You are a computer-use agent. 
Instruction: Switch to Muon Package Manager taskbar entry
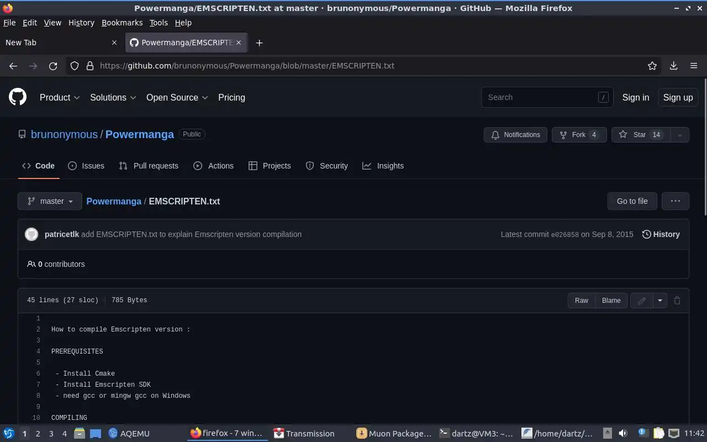(x=394, y=433)
